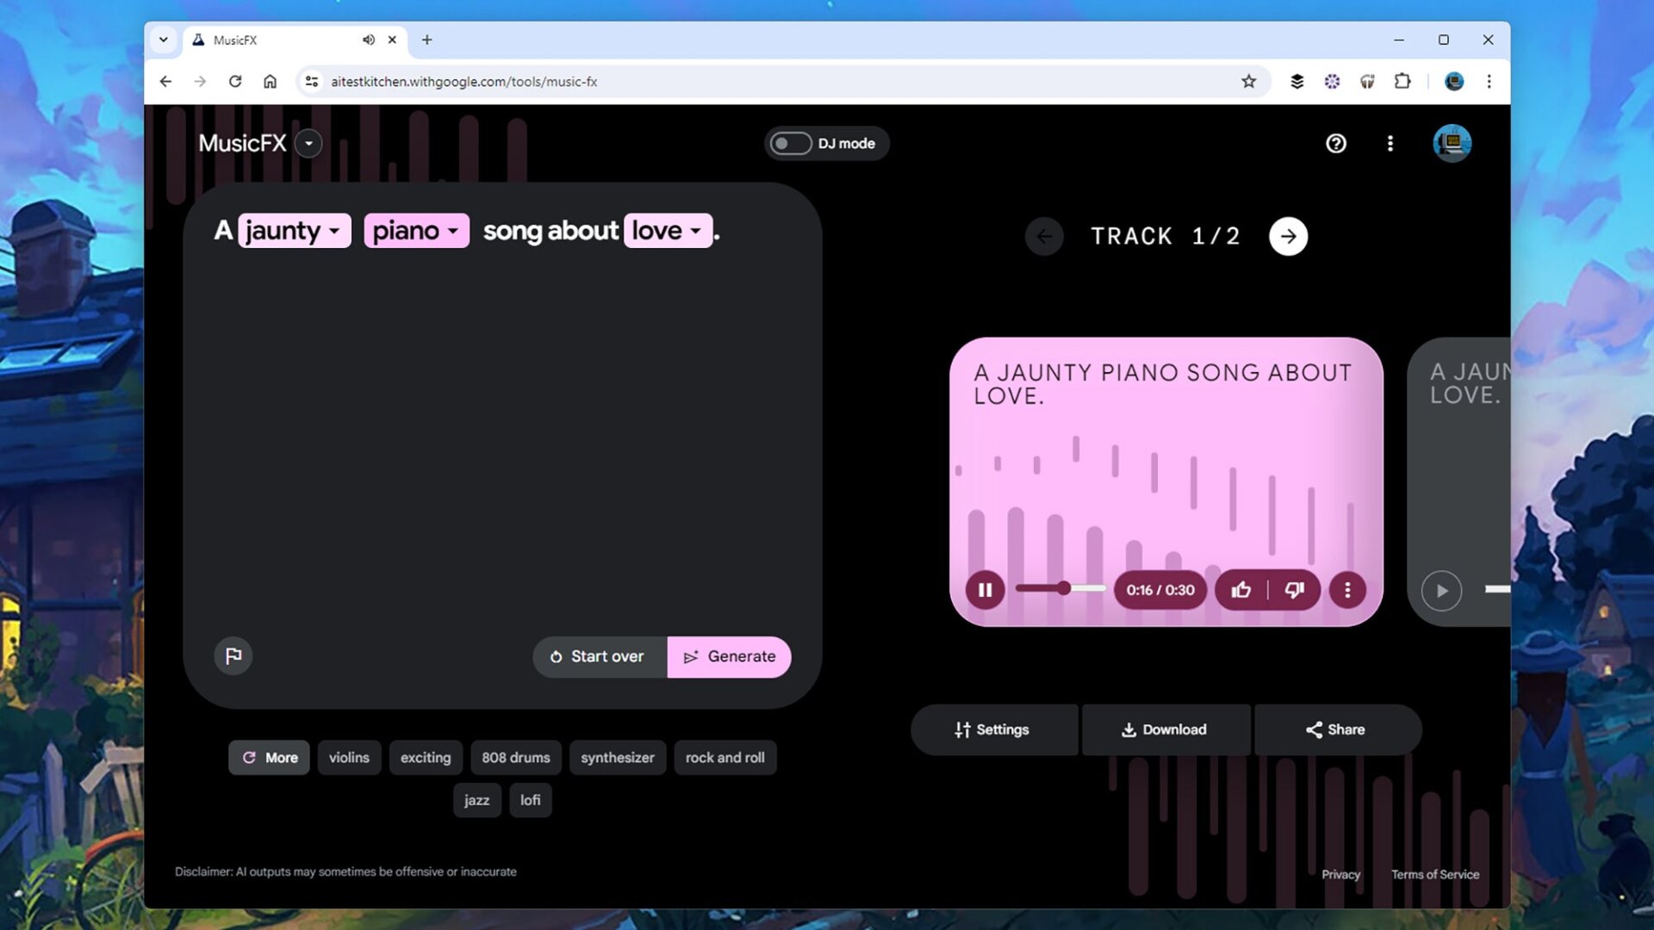
Task: Click the thumbs up on the track
Action: pyautogui.click(x=1240, y=590)
